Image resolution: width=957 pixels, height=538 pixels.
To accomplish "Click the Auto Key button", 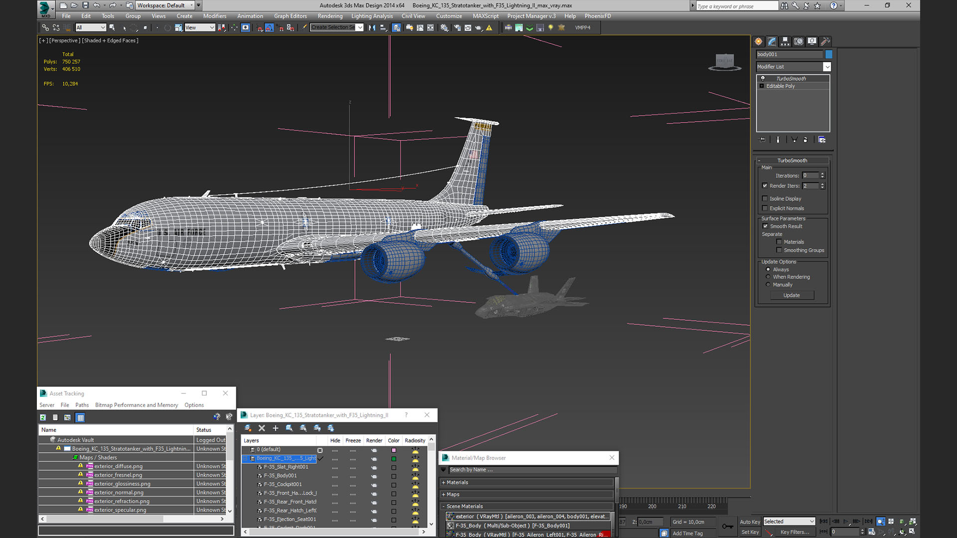I will point(750,522).
